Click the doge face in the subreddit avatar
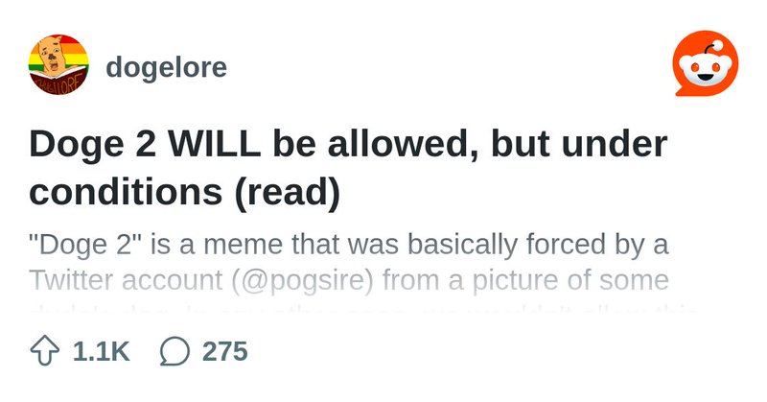This screenshot has width=767, height=402. point(54,57)
